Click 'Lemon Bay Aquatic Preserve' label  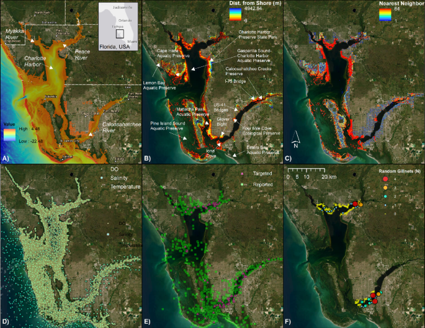[159, 86]
